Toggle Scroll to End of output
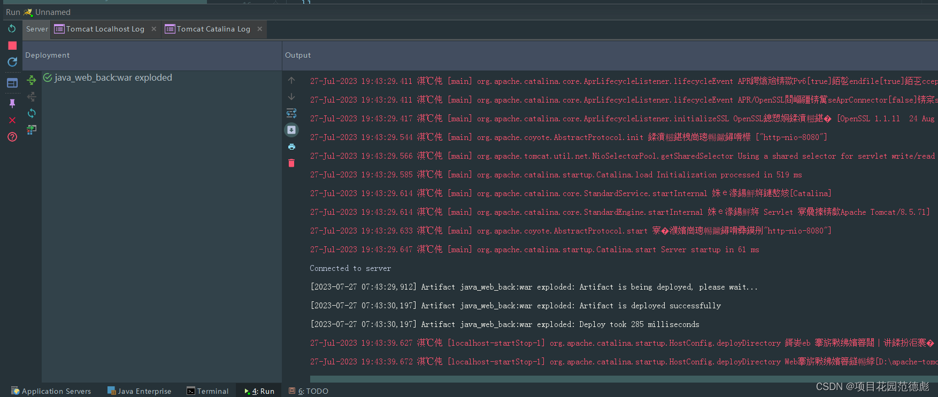938x397 pixels. pos(291,130)
